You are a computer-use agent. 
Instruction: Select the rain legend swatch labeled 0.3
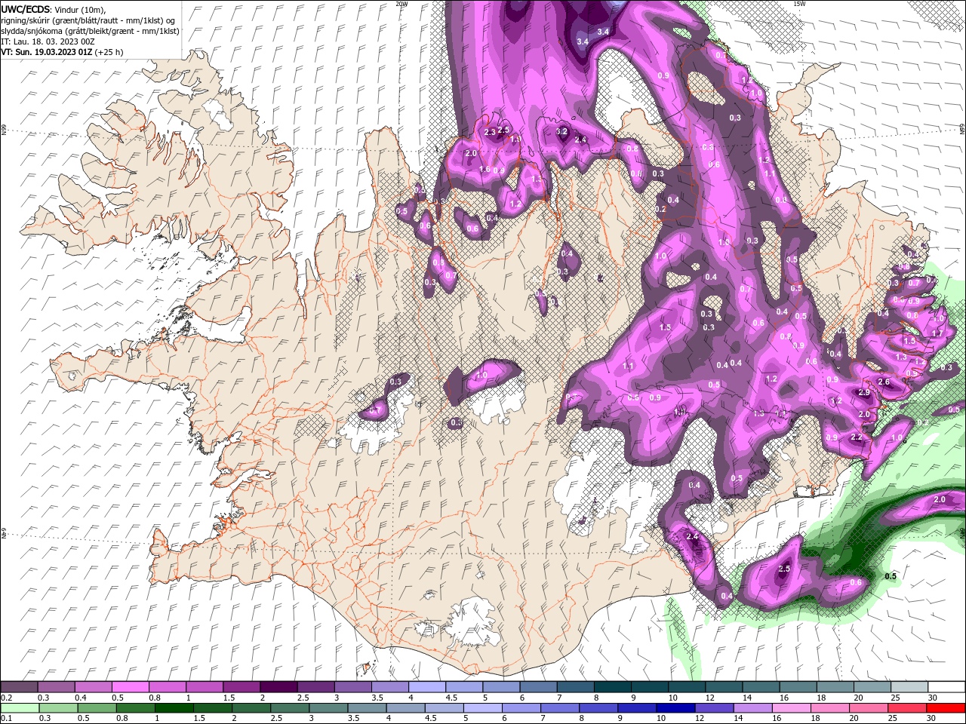(x=58, y=707)
